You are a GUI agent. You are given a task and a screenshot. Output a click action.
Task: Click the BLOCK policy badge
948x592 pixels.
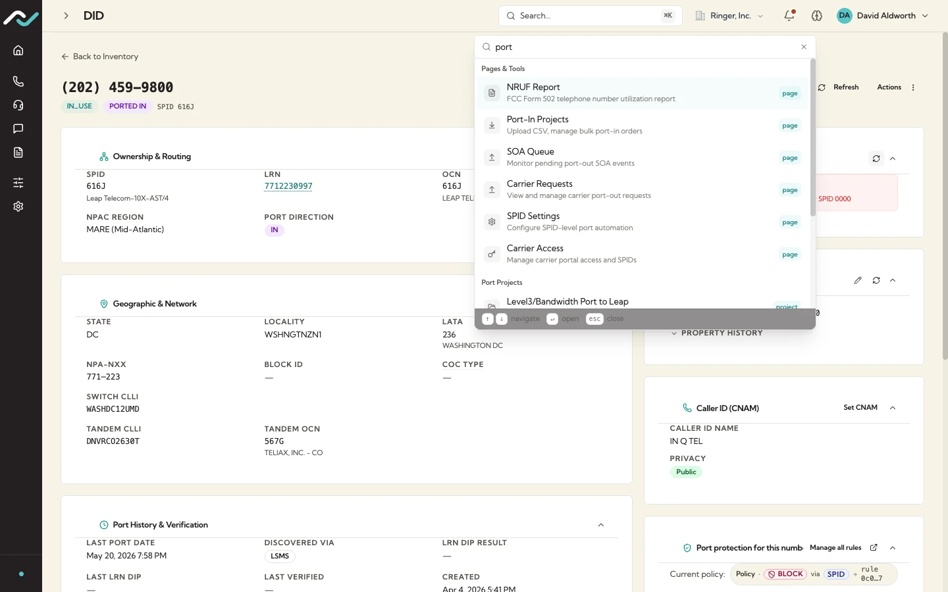pyautogui.click(x=785, y=574)
